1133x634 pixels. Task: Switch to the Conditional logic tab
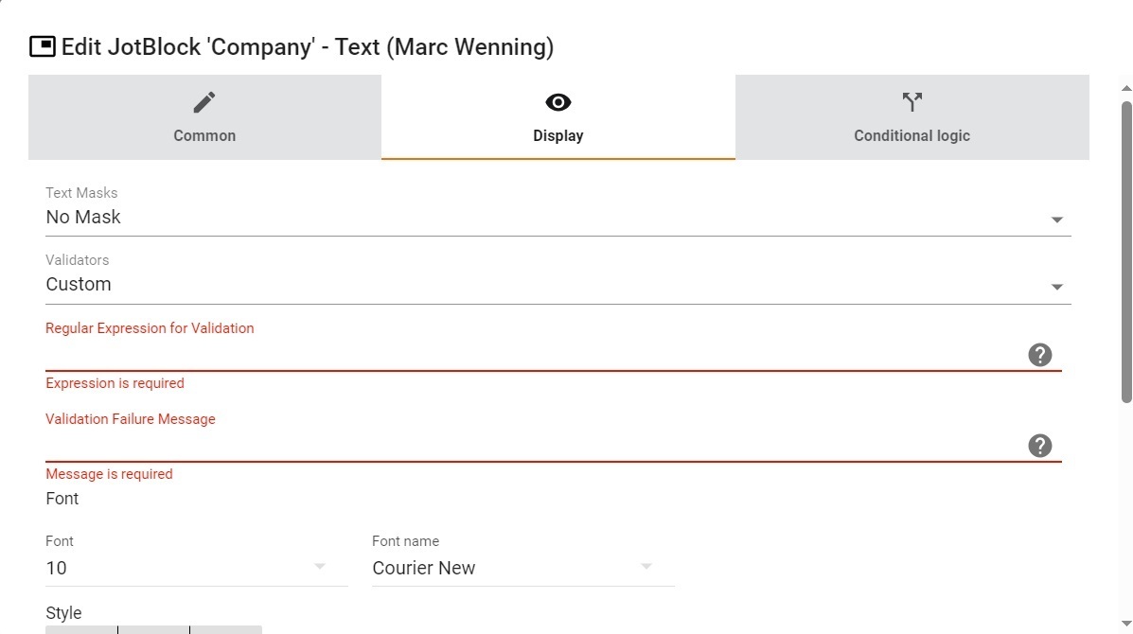click(912, 117)
